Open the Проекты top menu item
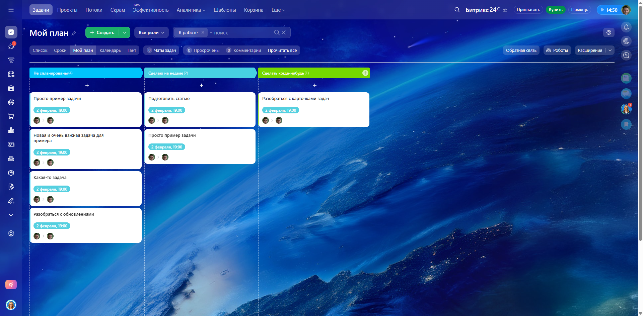 (x=67, y=10)
